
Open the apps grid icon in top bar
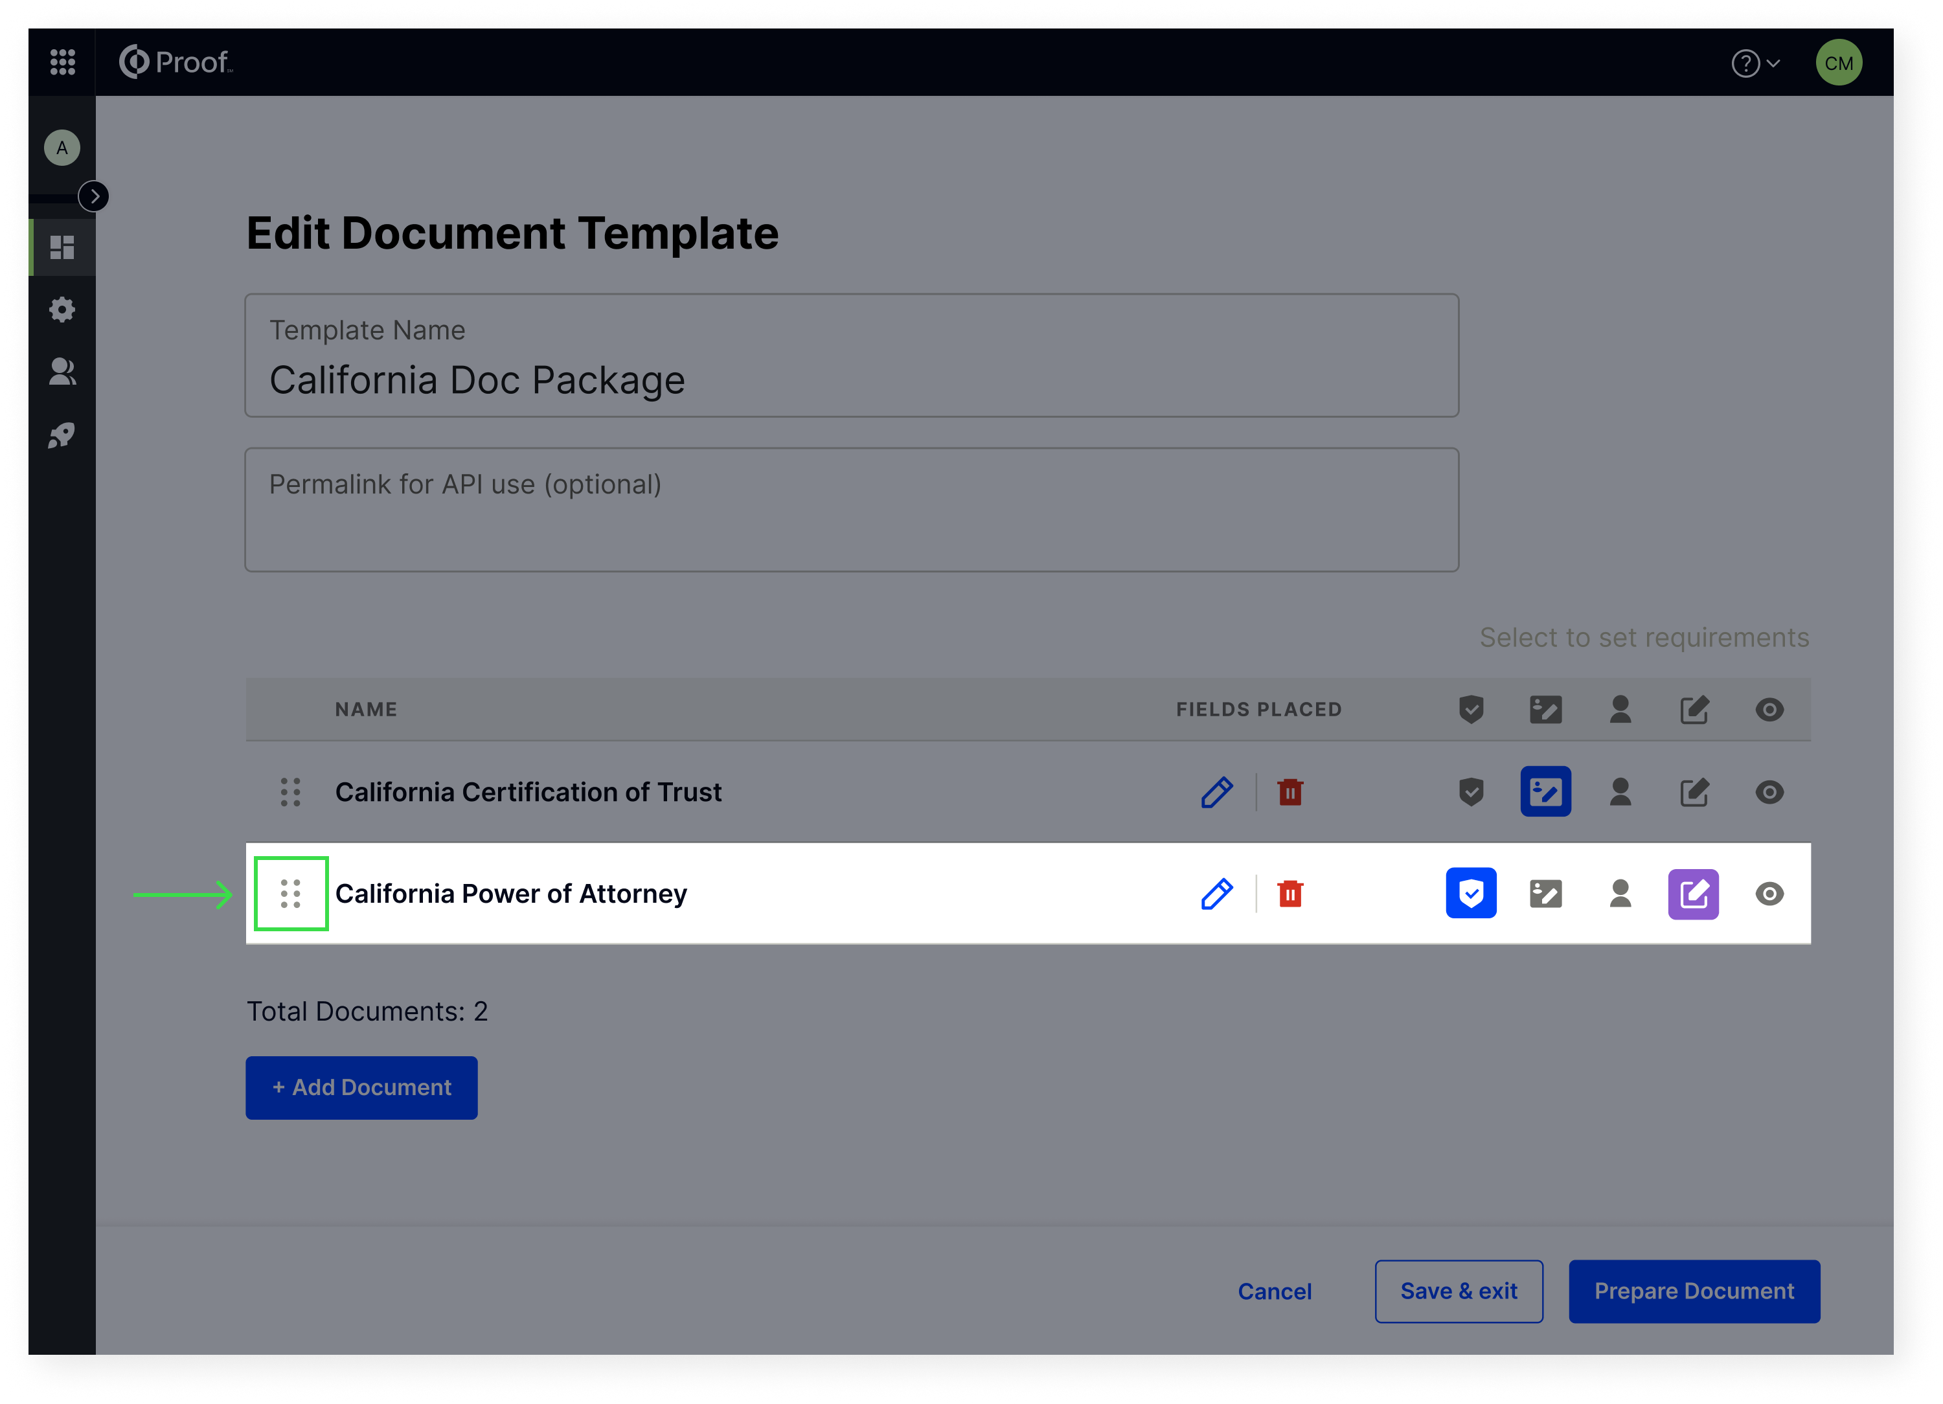(63, 62)
